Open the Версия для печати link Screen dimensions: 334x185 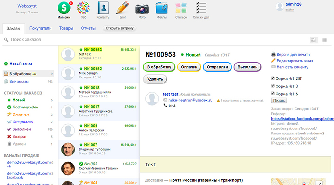tap(293, 55)
